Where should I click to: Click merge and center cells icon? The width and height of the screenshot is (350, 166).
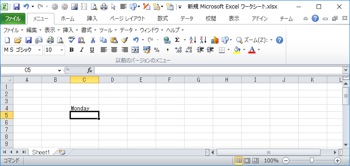point(135,50)
